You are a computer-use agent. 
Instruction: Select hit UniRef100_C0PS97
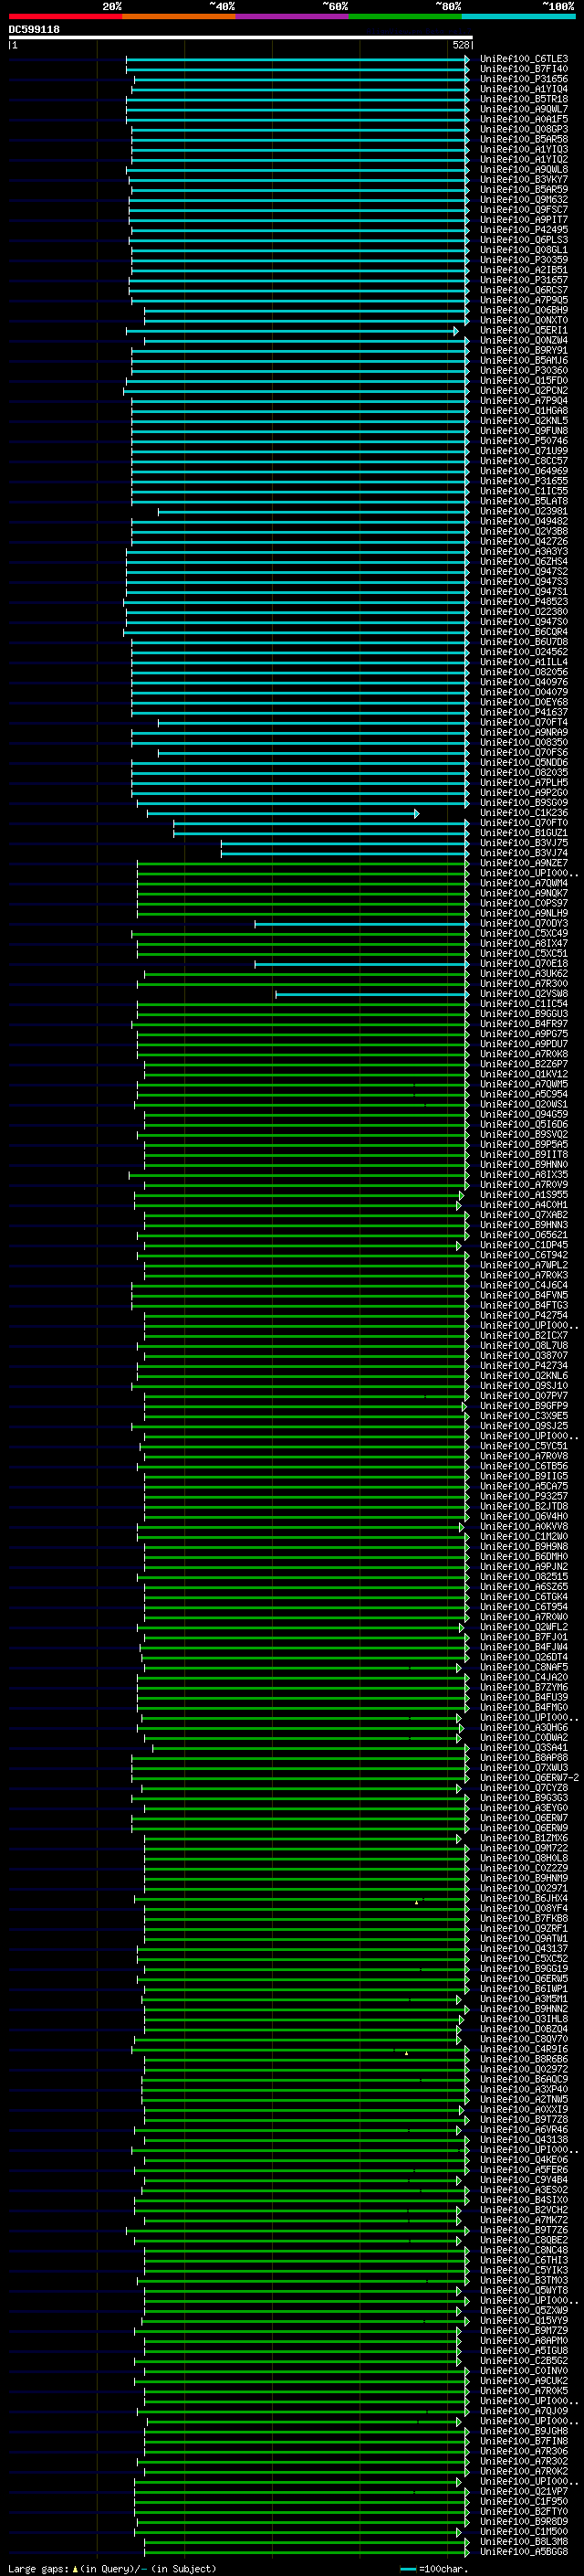click(523, 903)
